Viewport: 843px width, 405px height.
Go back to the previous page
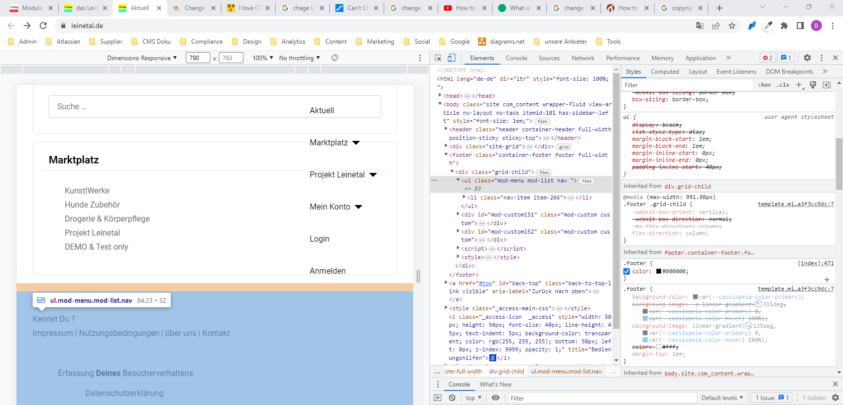click(11, 26)
